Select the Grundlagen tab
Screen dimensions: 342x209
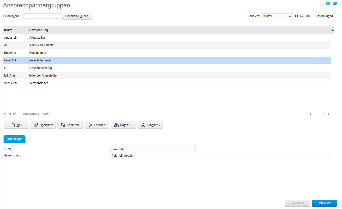(14, 139)
